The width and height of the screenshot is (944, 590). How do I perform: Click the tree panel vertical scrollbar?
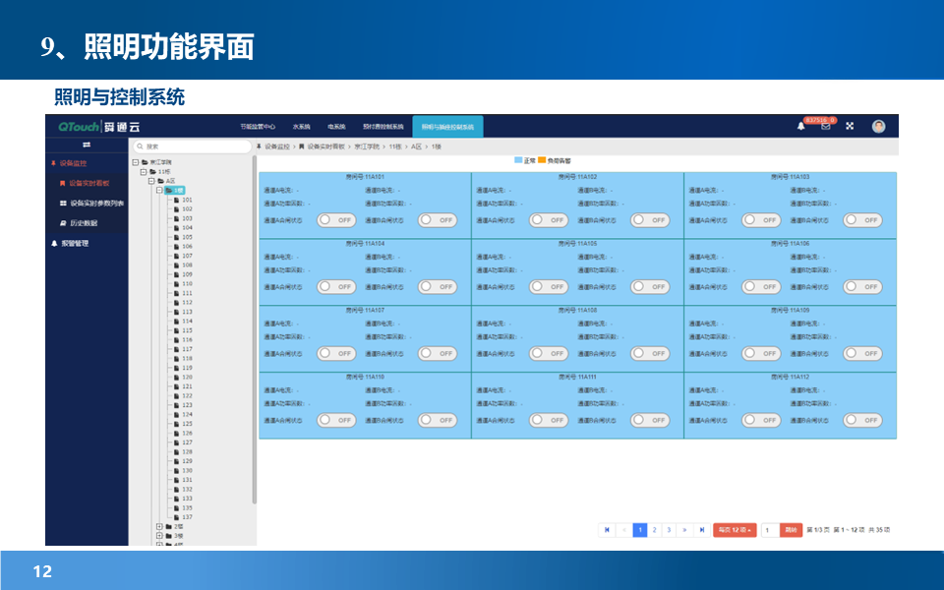254,330
